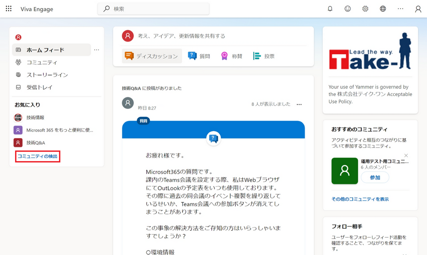Click 6 人のメンバー member count
The image size is (427, 255).
(376, 167)
